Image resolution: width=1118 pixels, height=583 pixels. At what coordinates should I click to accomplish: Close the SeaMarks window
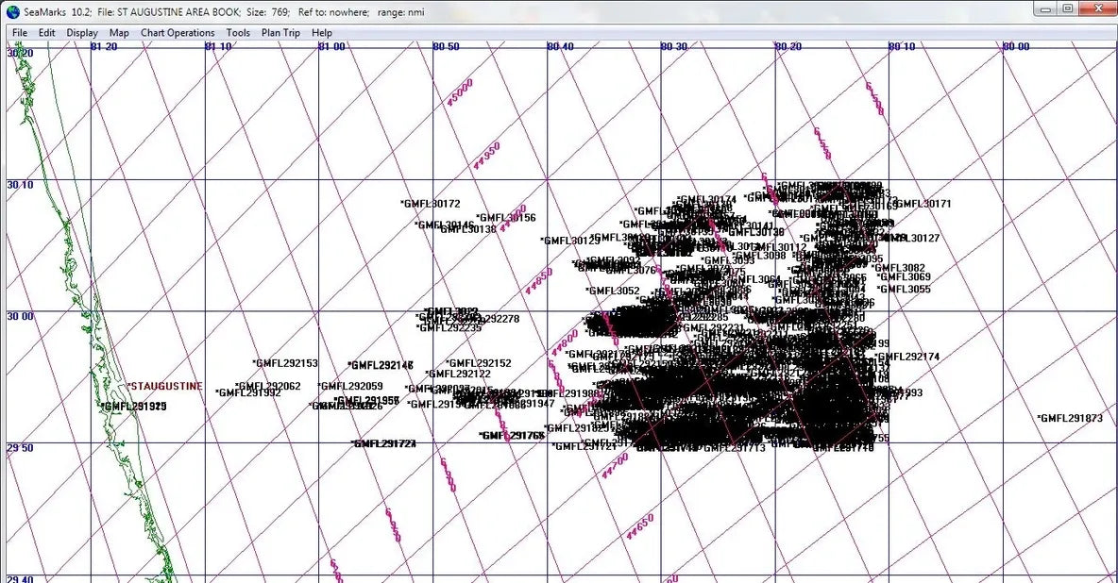click(x=1097, y=9)
